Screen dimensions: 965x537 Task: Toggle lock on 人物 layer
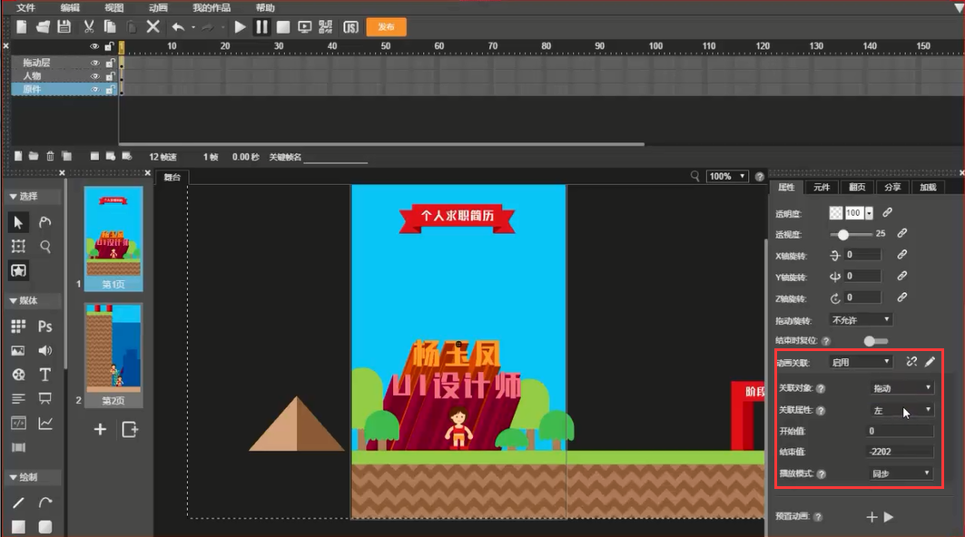[x=110, y=76]
